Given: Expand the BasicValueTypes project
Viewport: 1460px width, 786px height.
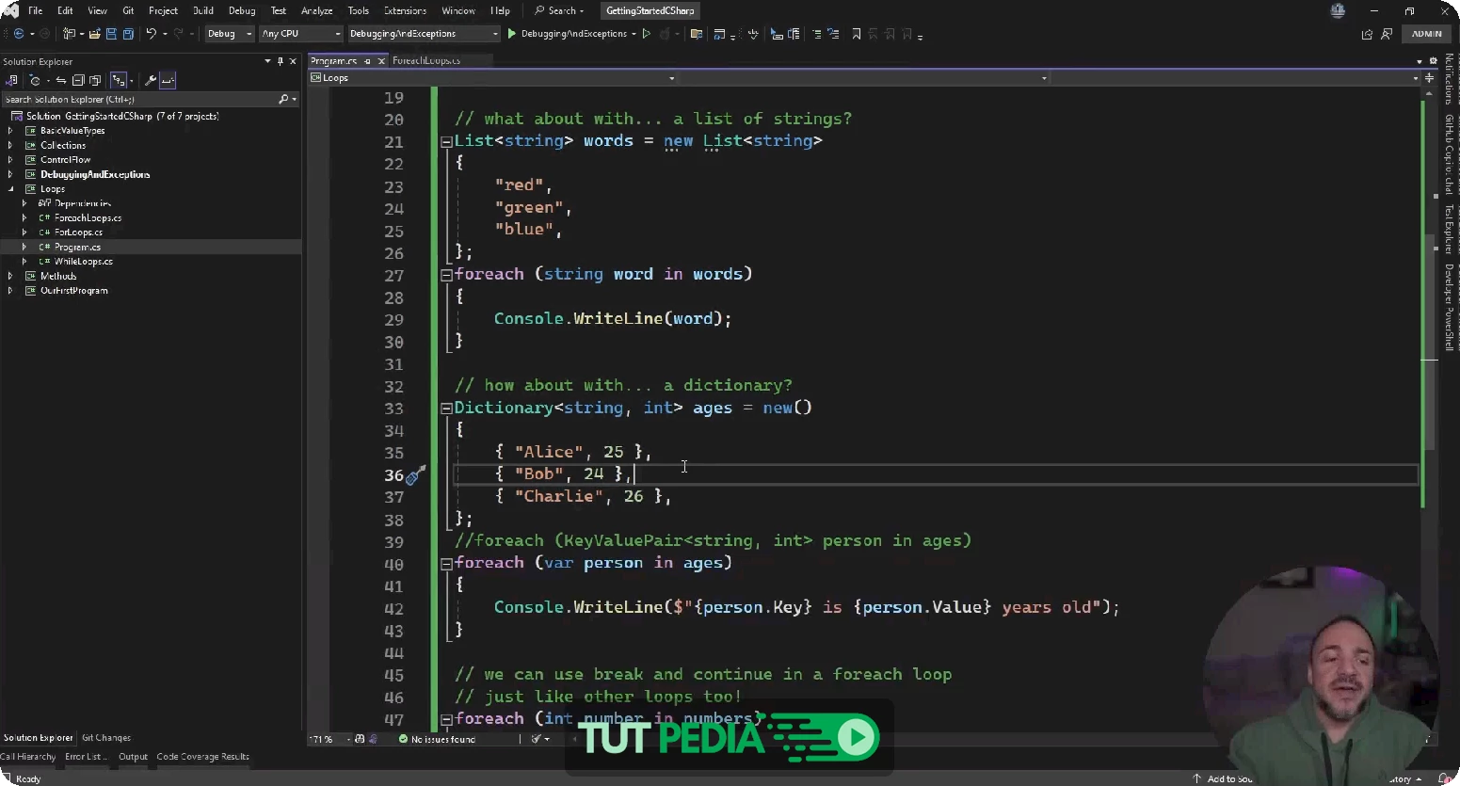Looking at the screenshot, I should tap(10, 131).
